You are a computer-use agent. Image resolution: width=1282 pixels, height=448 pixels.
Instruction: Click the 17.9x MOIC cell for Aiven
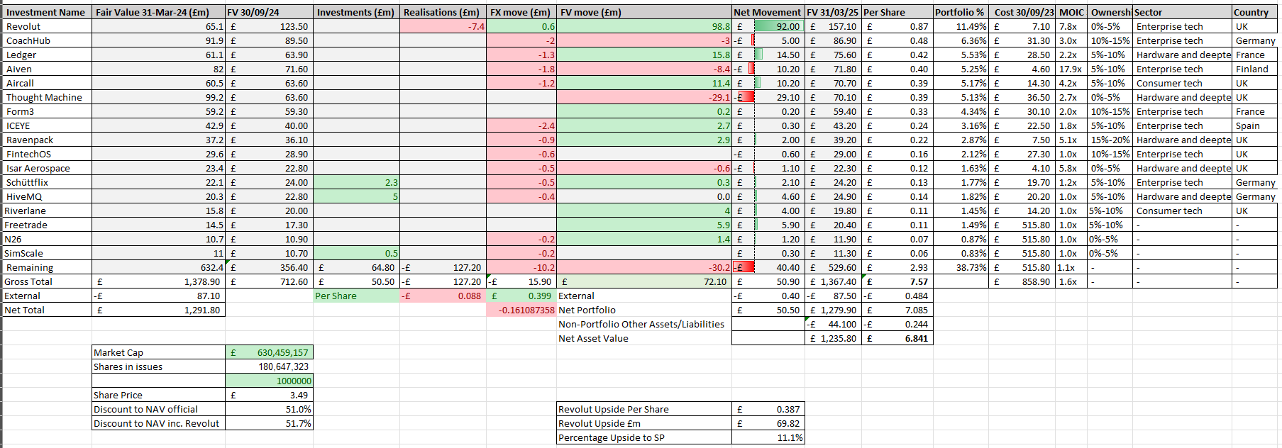[1073, 69]
